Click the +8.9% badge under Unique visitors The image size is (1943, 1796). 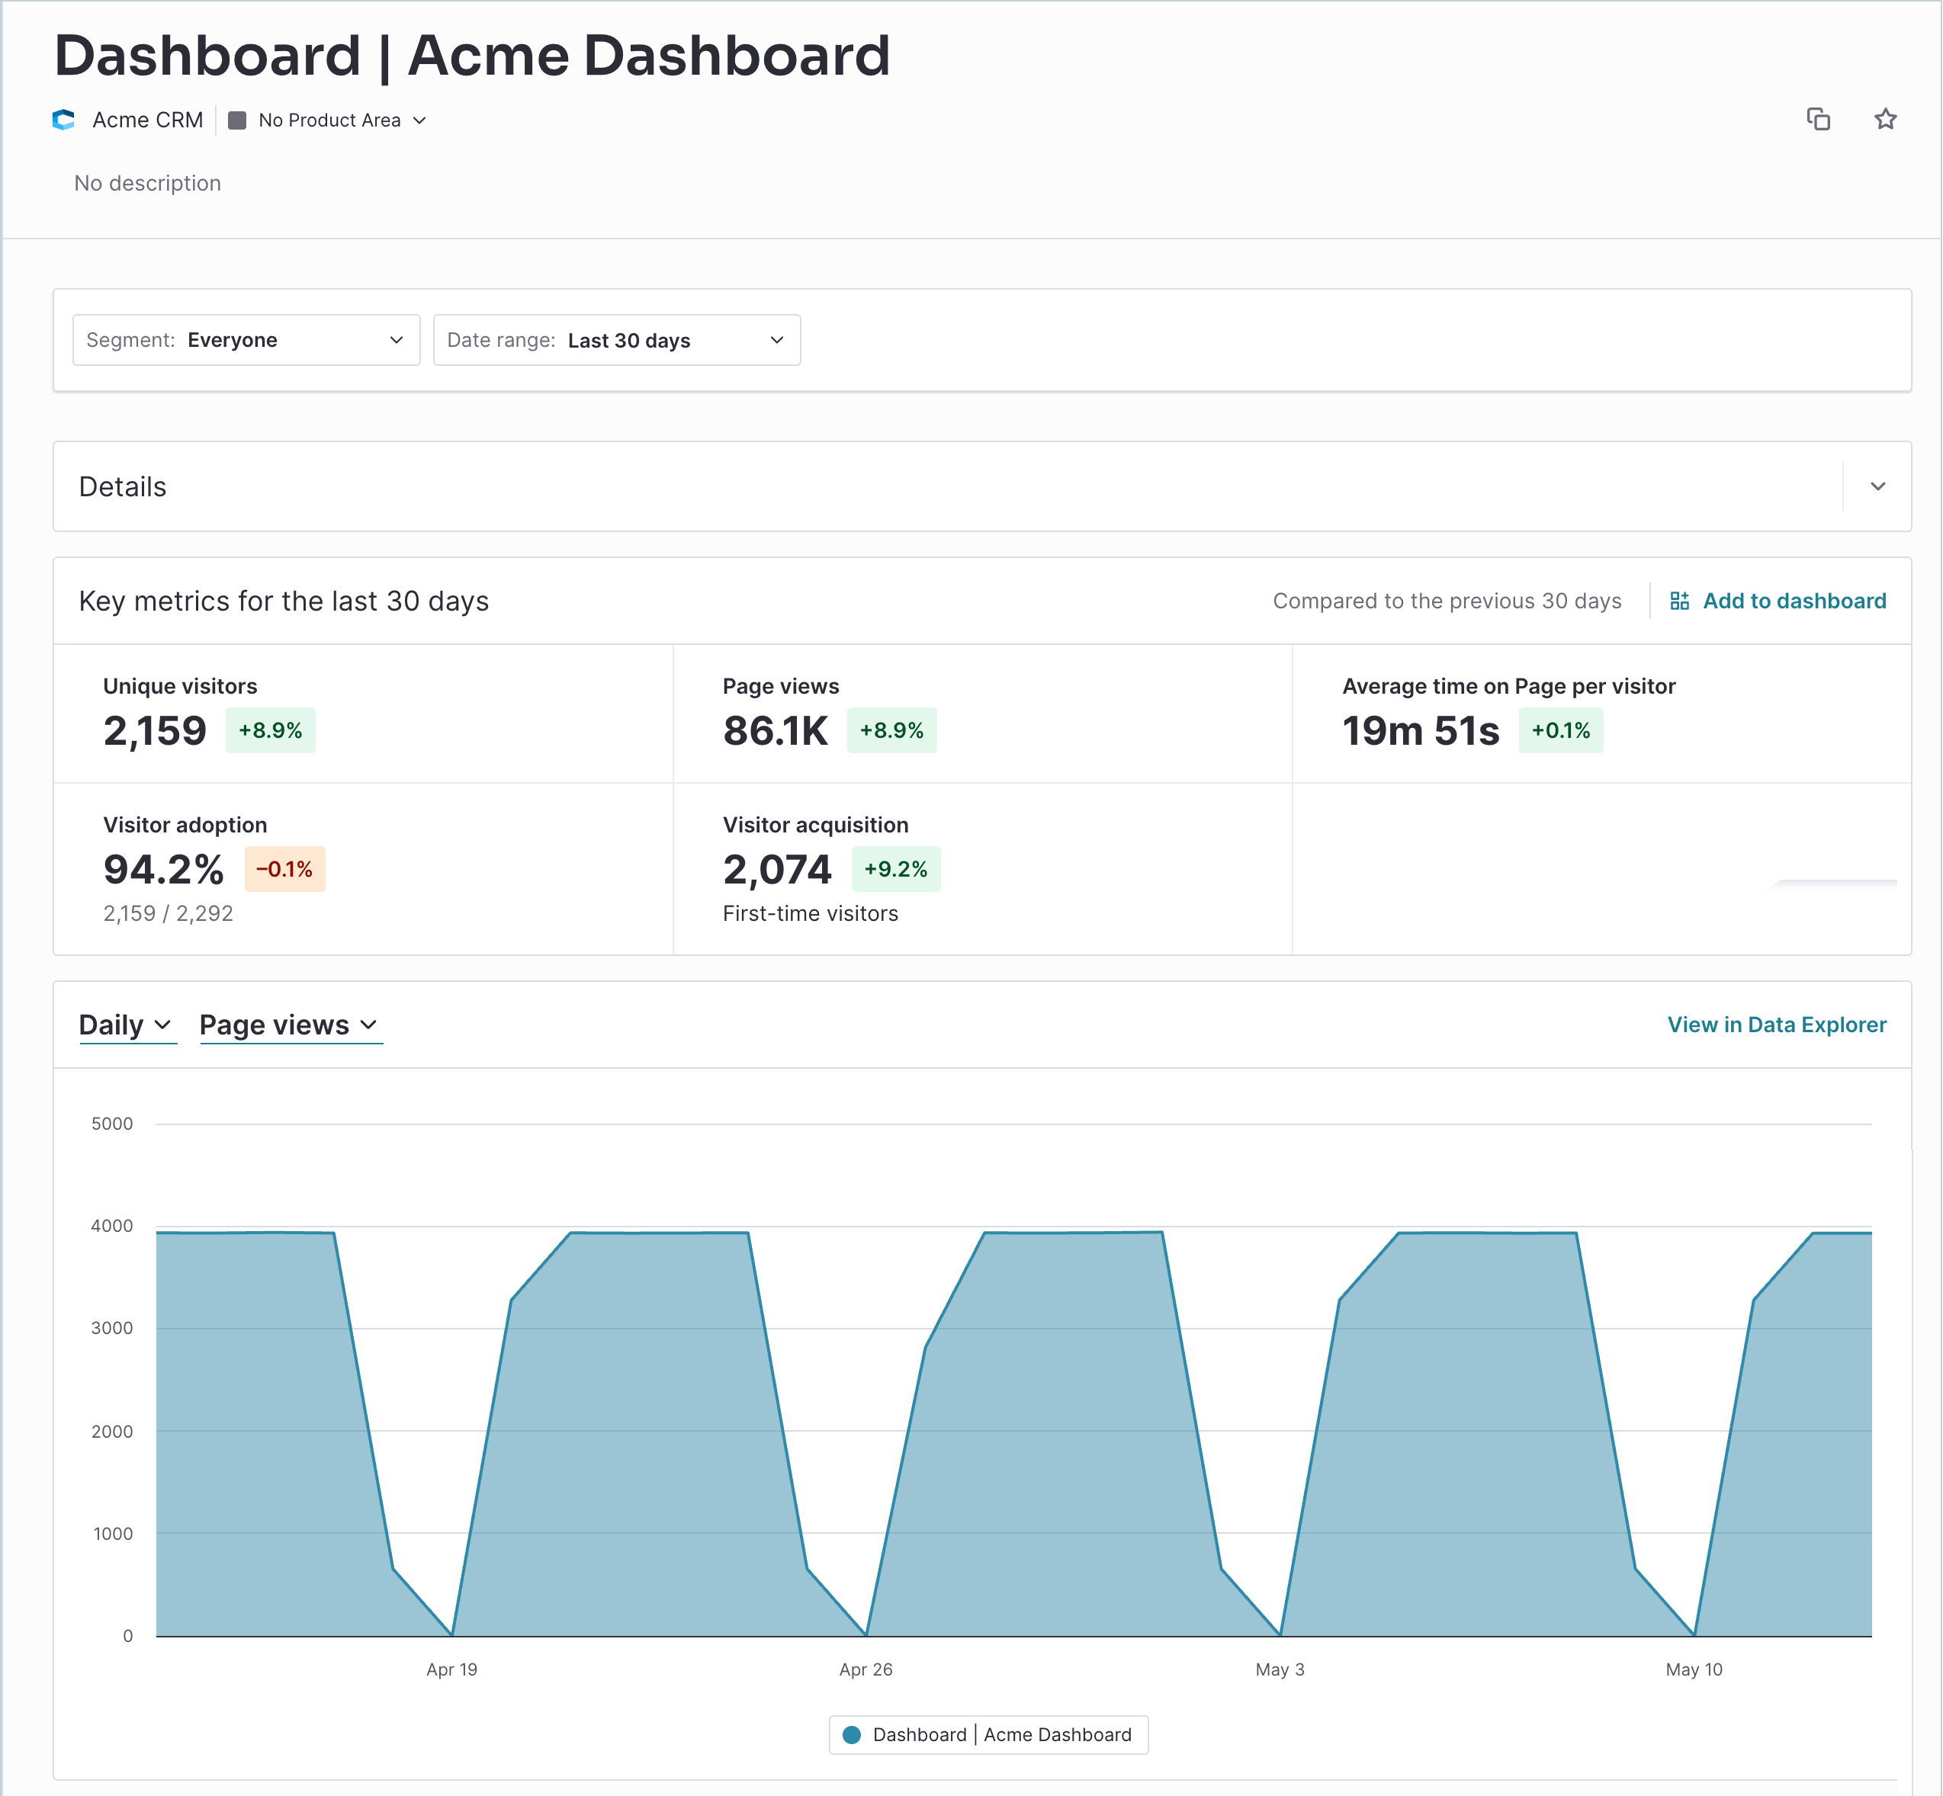270,730
